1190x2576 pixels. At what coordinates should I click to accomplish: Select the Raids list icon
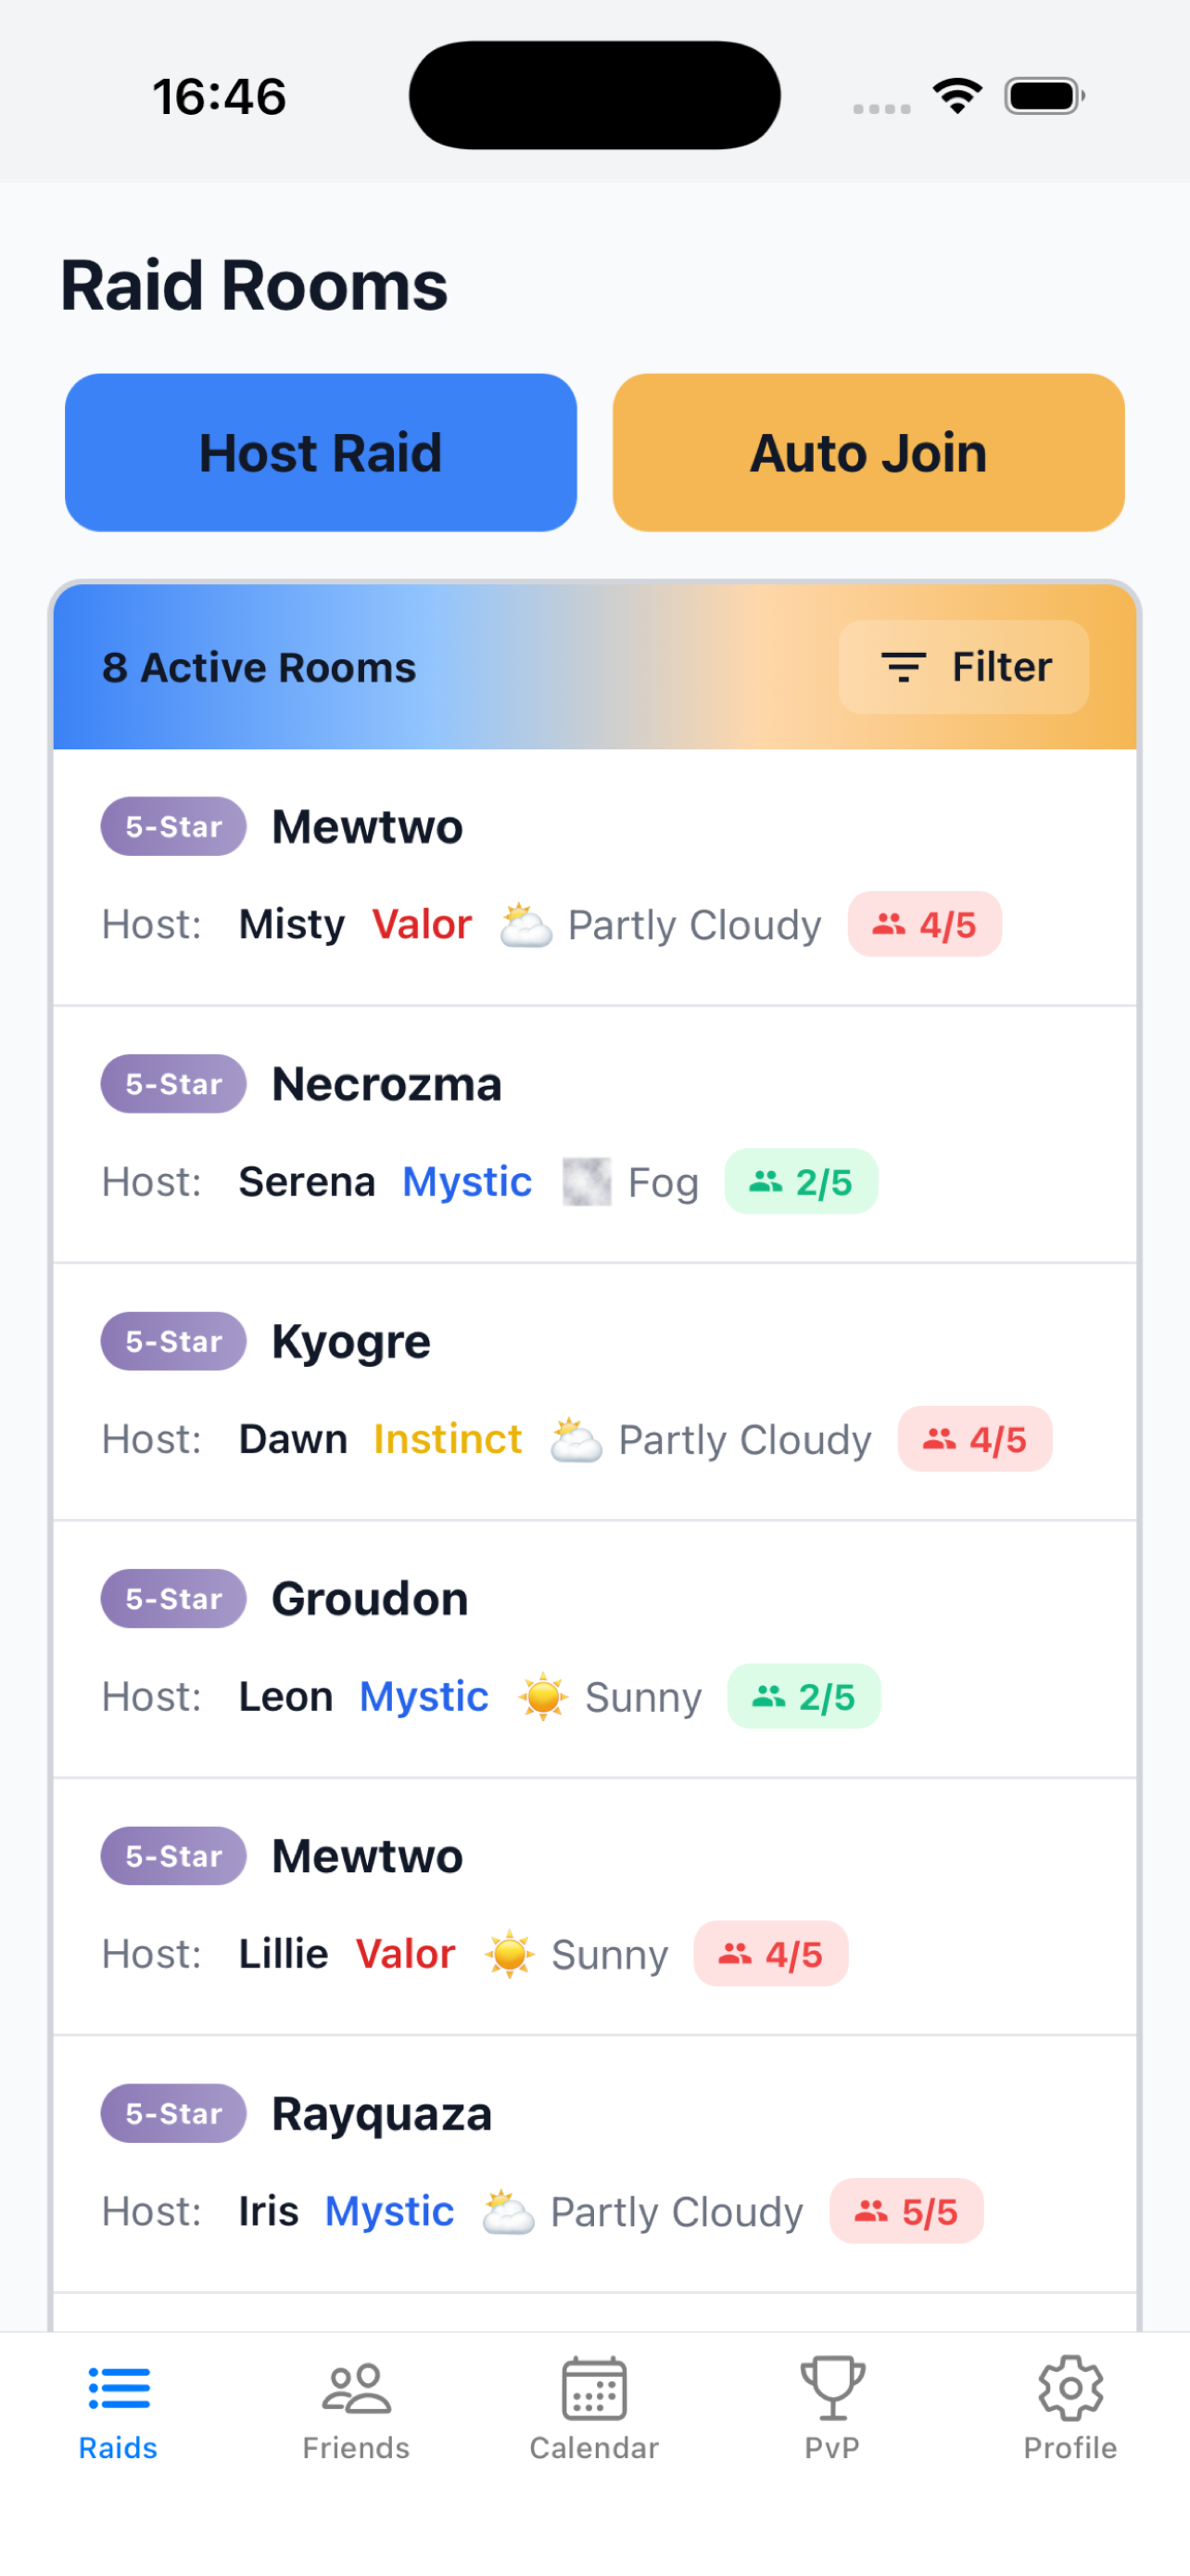point(119,2389)
